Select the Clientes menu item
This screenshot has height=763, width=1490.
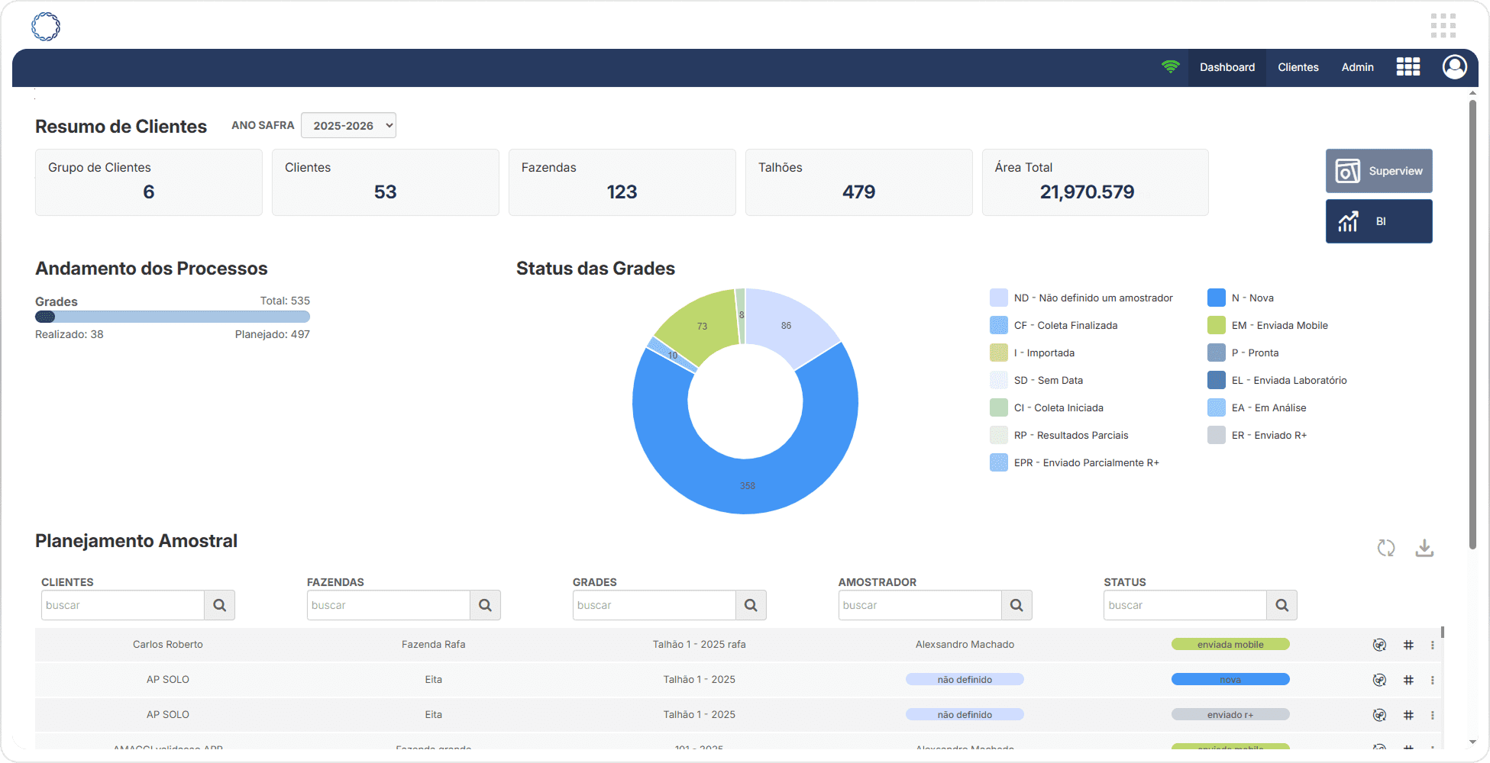click(x=1298, y=67)
